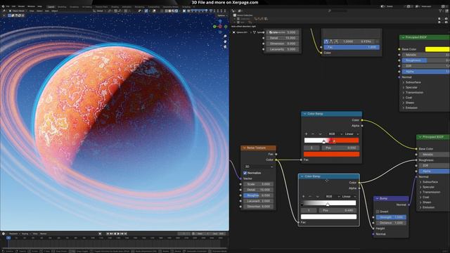This screenshot has width=450, height=253.
Task: Click the Scene Collection icon in outliner
Action: click(235, 15)
